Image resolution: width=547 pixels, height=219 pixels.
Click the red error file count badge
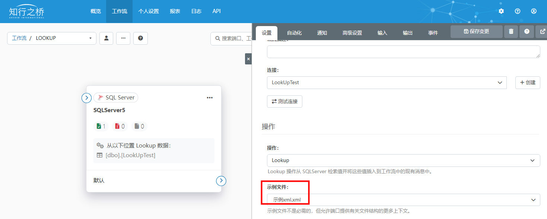[x=120, y=126]
